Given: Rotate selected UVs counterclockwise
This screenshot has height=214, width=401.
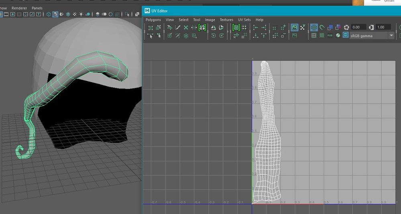Looking at the screenshot, I should click(213, 36).
